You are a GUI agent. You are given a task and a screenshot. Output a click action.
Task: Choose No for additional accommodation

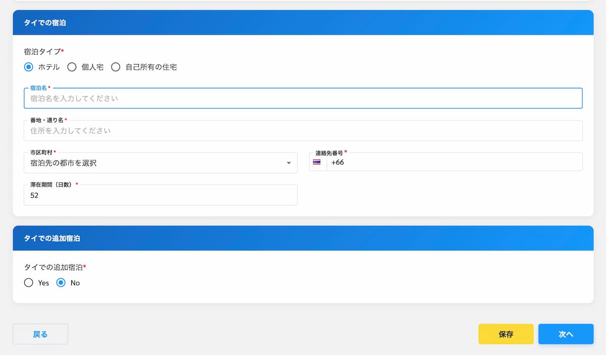[61, 283]
